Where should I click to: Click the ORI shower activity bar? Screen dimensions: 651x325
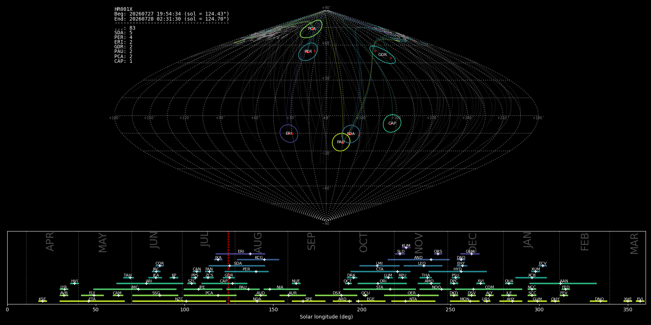click(x=382, y=283)
